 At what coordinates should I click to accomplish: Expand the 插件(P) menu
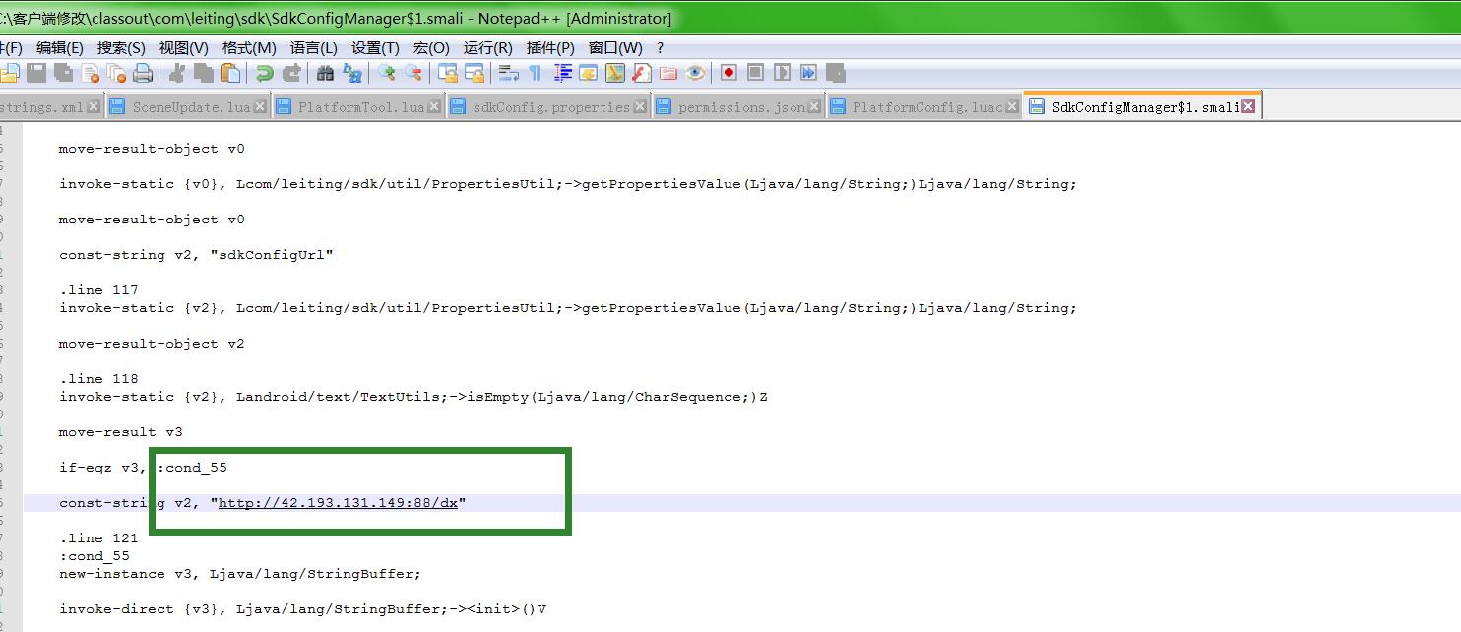click(x=550, y=47)
